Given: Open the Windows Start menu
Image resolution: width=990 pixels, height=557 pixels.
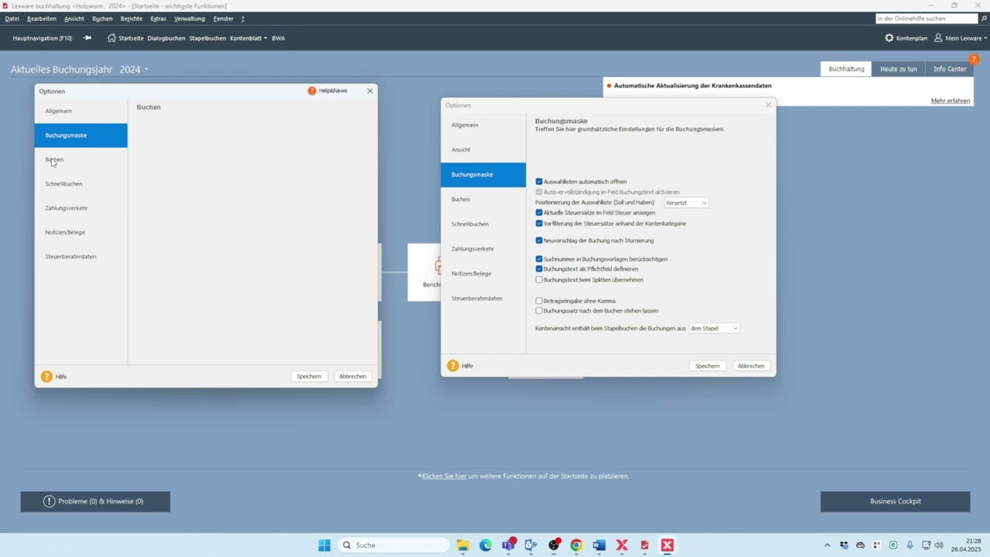Looking at the screenshot, I should (325, 545).
